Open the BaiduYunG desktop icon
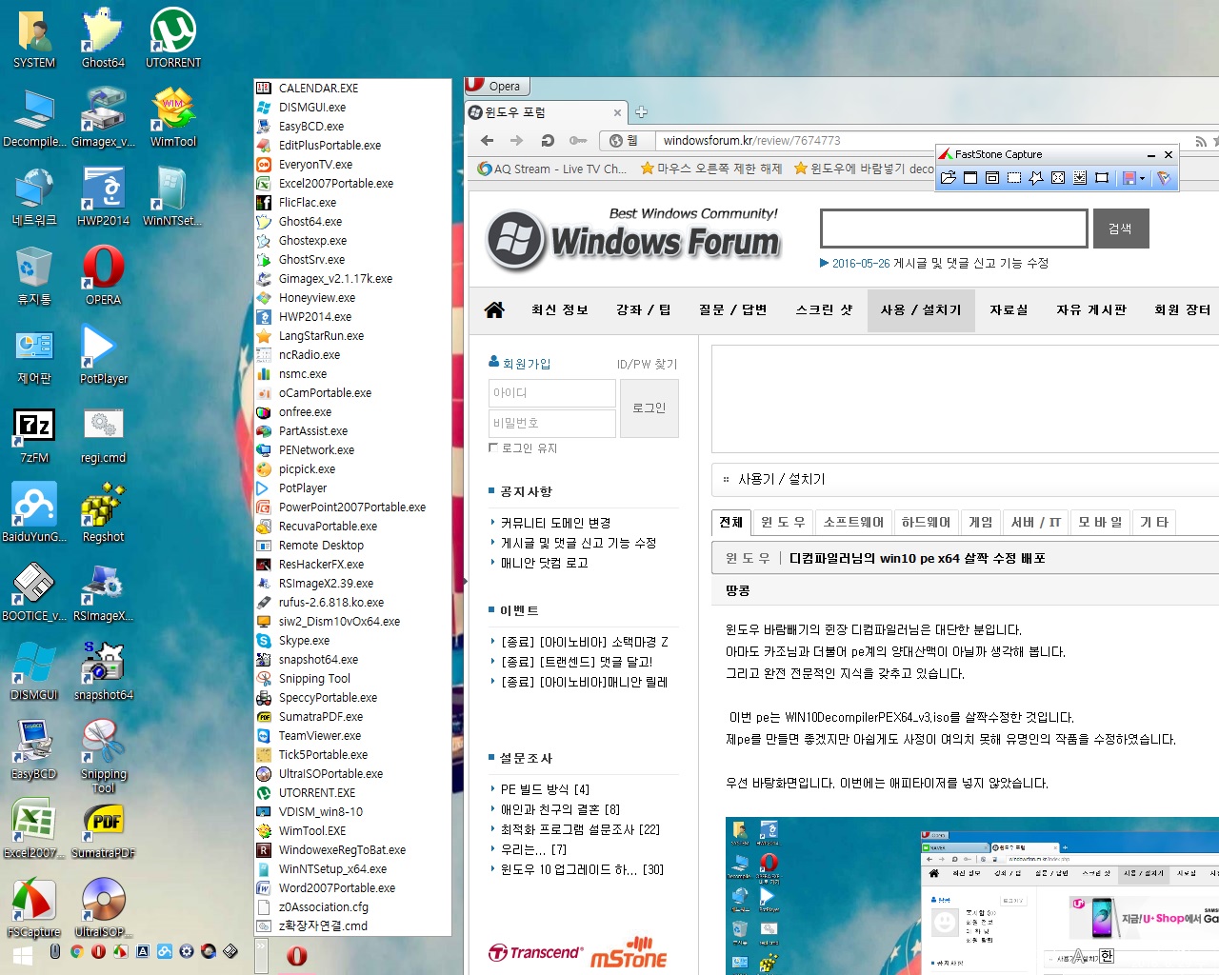The width and height of the screenshot is (1219, 975). click(x=34, y=513)
